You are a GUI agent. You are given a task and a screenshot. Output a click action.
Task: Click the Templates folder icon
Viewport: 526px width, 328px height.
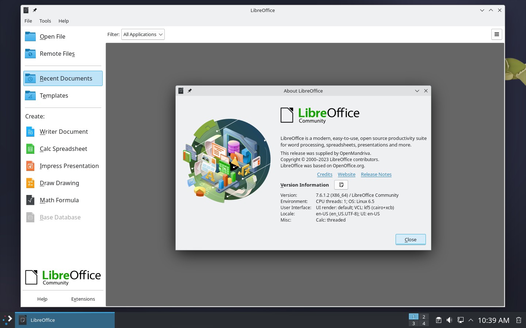pyautogui.click(x=30, y=95)
